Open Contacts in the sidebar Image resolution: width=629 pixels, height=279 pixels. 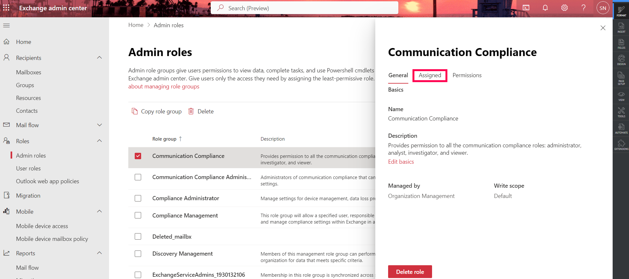pyautogui.click(x=27, y=111)
